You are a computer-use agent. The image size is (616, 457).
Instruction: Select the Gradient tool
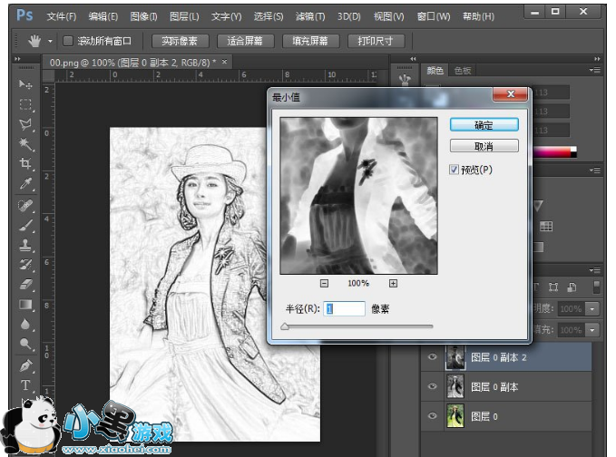coord(25,305)
